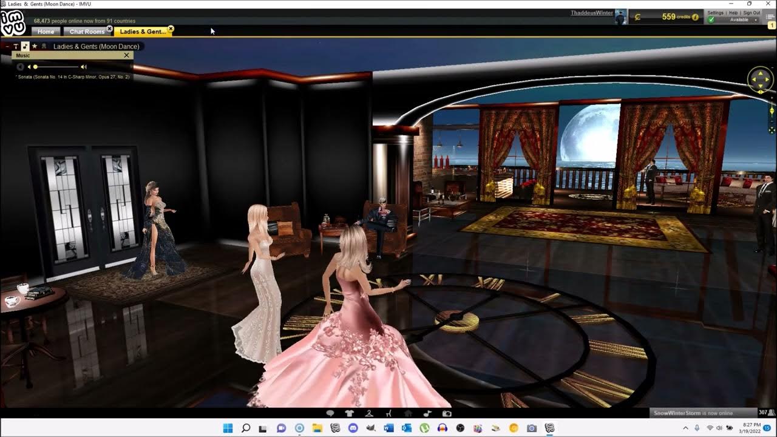This screenshot has height=437, width=777.
Task: Open Word from the taskbar
Action: pos(388,428)
